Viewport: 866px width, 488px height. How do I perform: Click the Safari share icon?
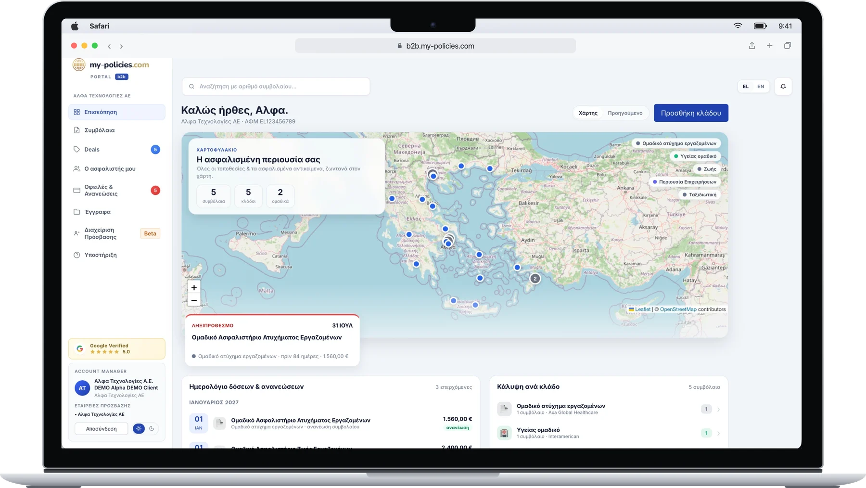point(752,46)
